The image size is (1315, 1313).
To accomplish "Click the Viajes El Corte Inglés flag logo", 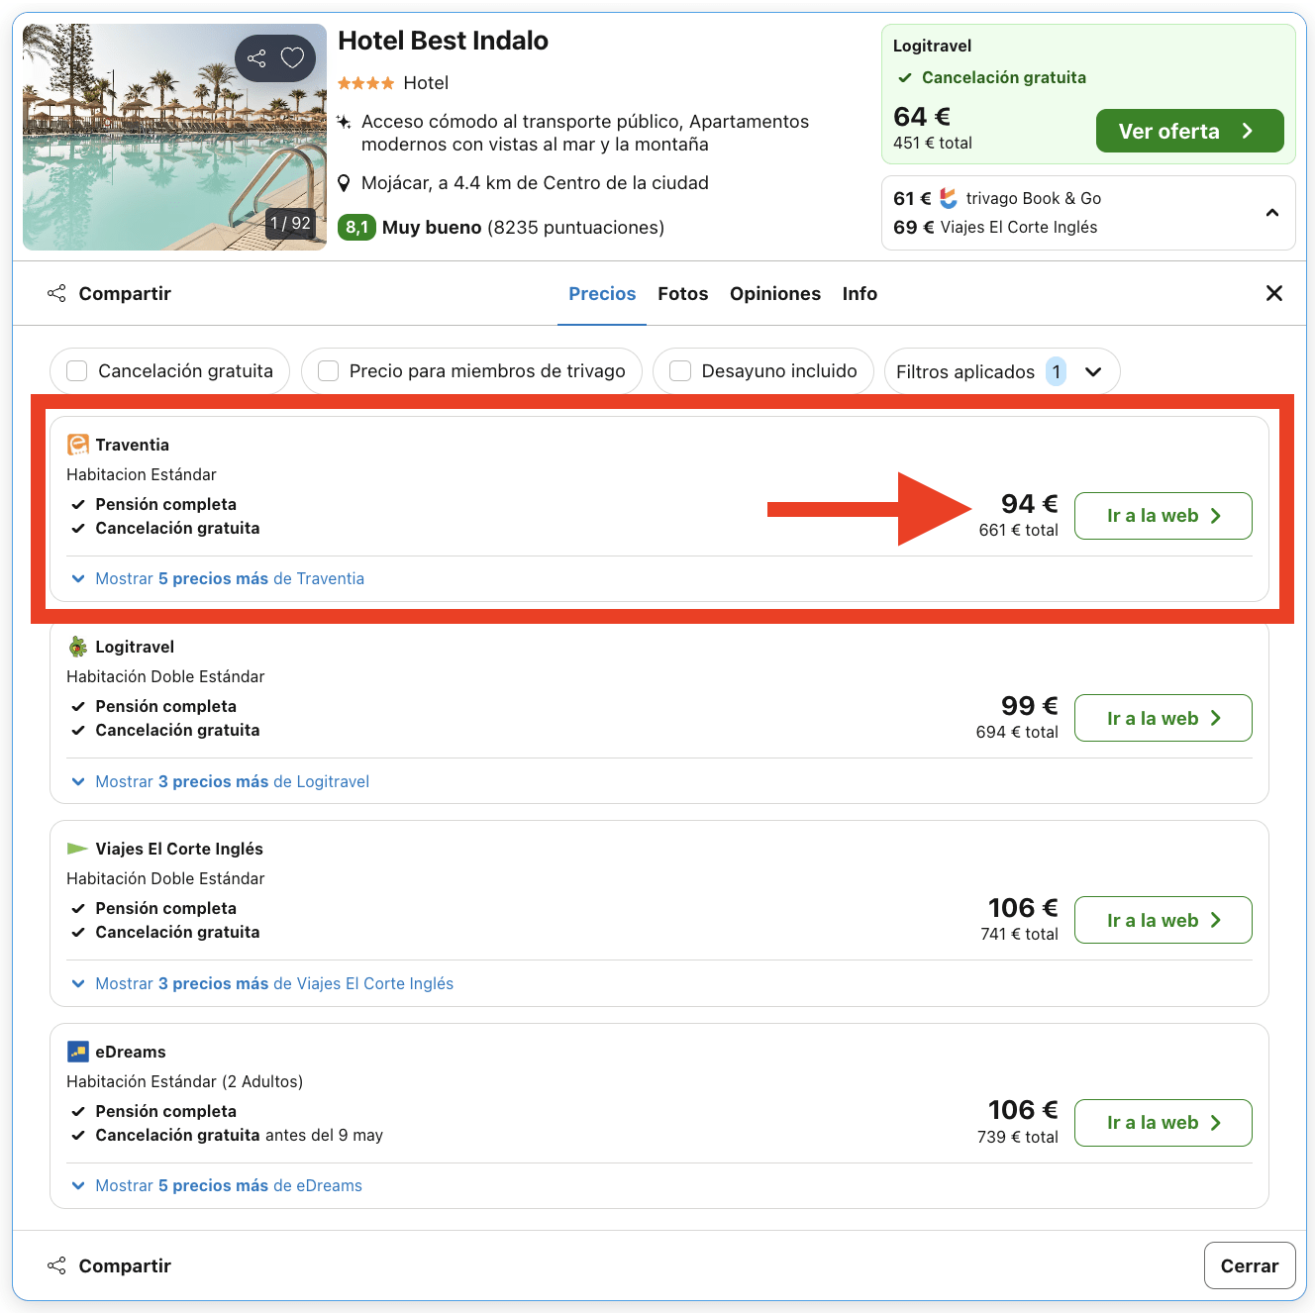I will (x=76, y=848).
